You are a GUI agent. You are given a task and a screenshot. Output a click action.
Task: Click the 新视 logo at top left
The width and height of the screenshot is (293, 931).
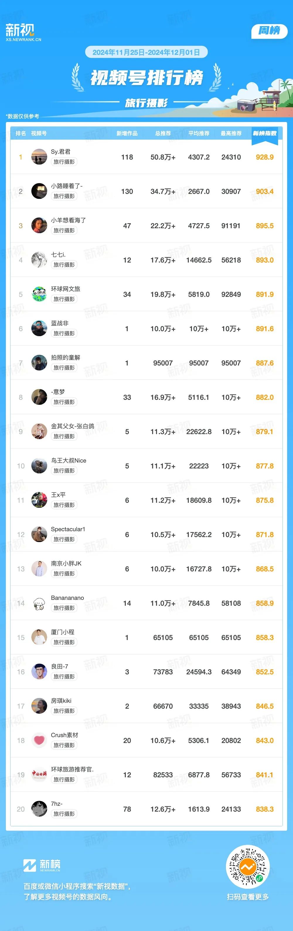23,33
